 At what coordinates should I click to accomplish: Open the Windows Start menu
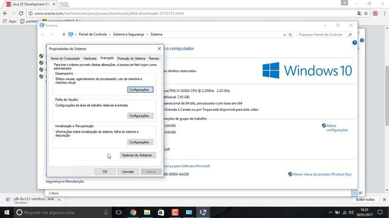(7, 213)
